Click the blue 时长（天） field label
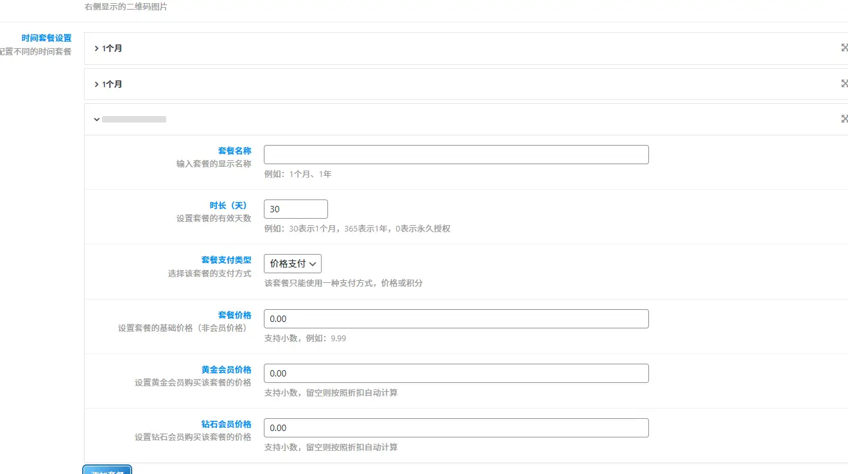Image resolution: width=848 pixels, height=474 pixels. 228,205
